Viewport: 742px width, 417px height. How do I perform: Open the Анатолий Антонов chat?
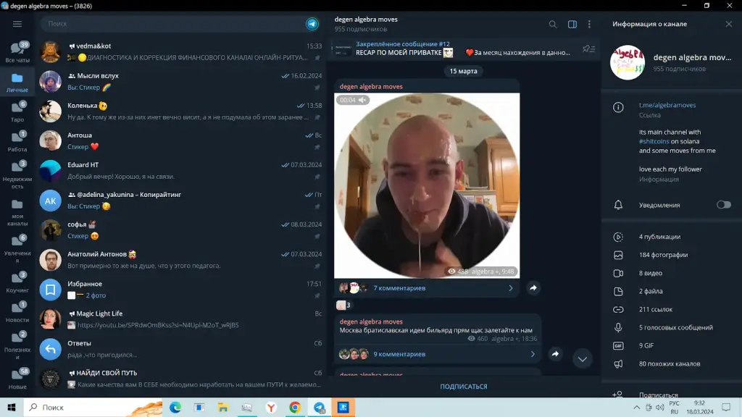click(180, 260)
